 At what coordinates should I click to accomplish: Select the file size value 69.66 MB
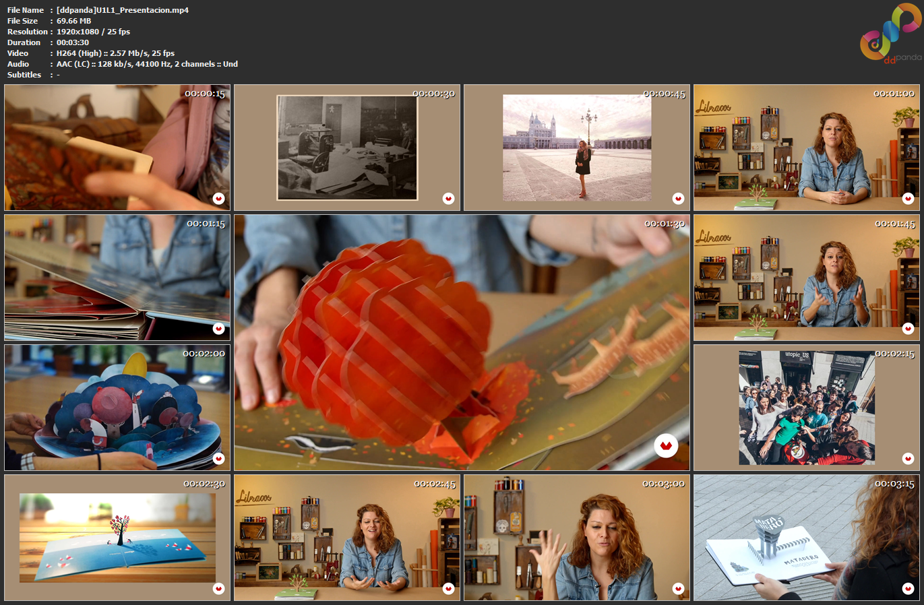pos(74,21)
